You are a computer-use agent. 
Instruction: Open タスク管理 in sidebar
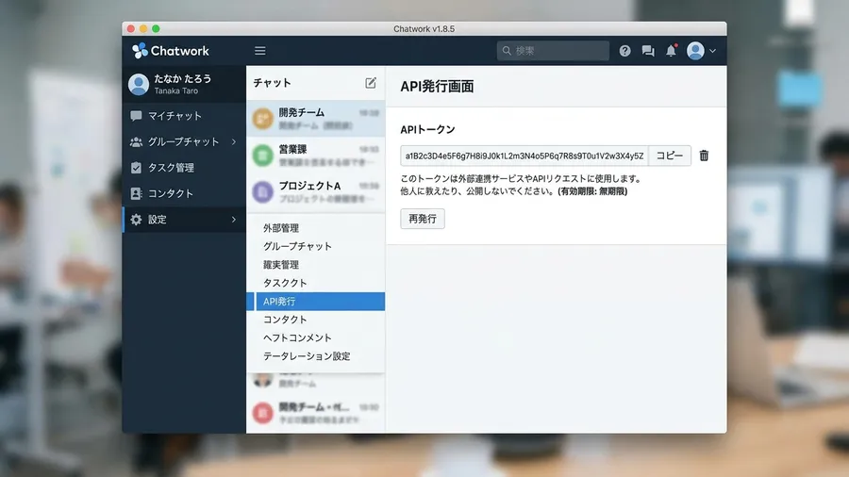click(184, 168)
